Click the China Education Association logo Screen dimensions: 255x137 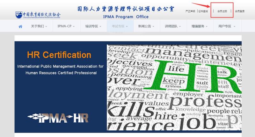[x=38, y=15]
